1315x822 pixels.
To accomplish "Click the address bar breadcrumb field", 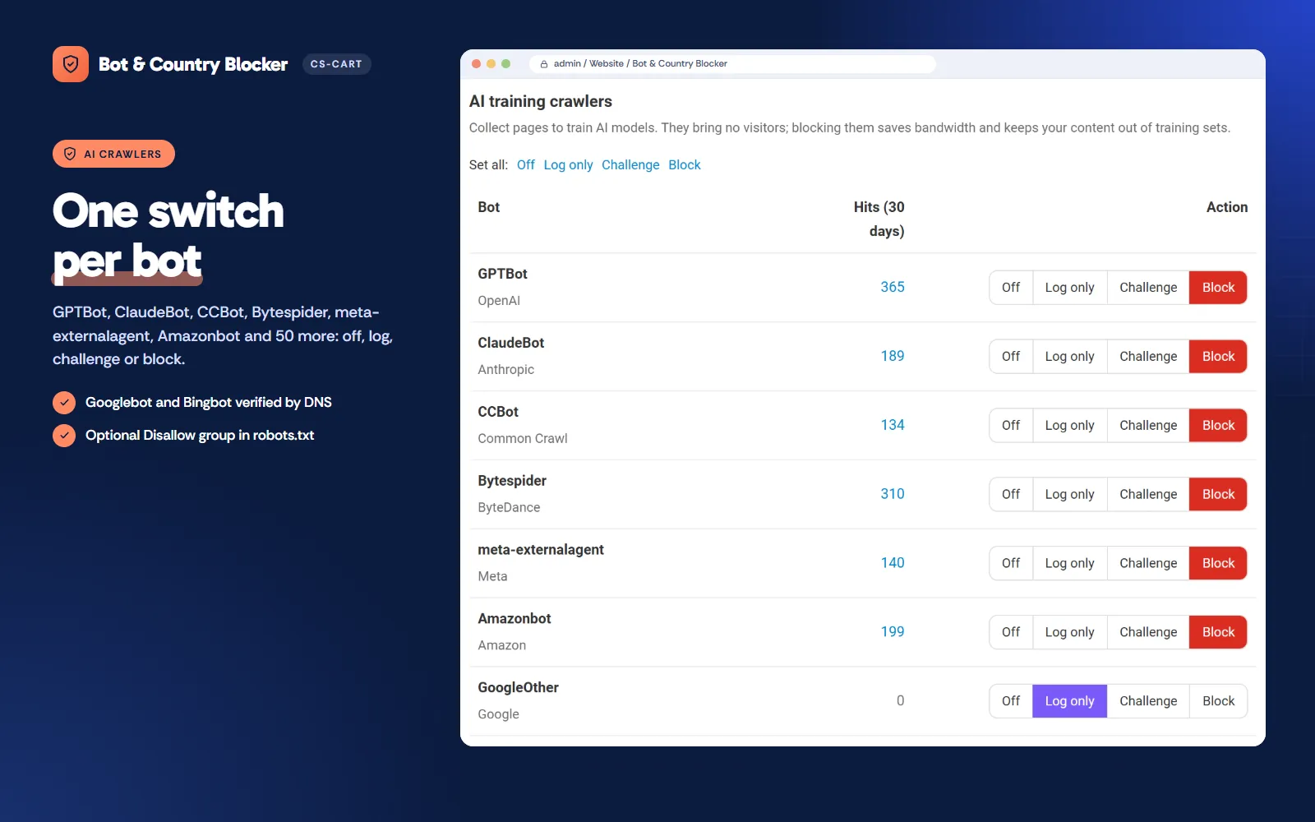I will (x=732, y=64).
